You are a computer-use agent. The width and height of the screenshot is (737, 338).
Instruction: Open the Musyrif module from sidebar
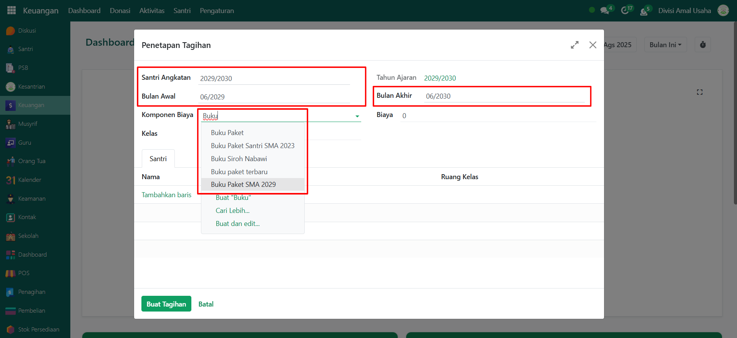11,124
